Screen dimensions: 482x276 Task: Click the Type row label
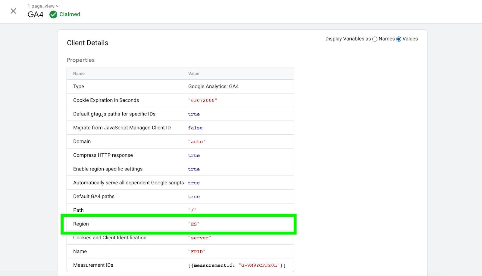click(79, 87)
